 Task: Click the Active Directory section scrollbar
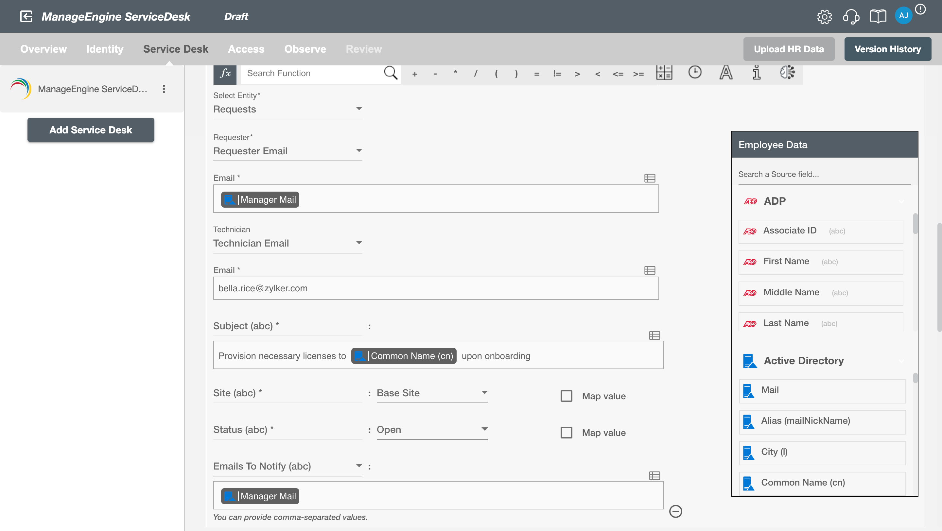(x=915, y=378)
